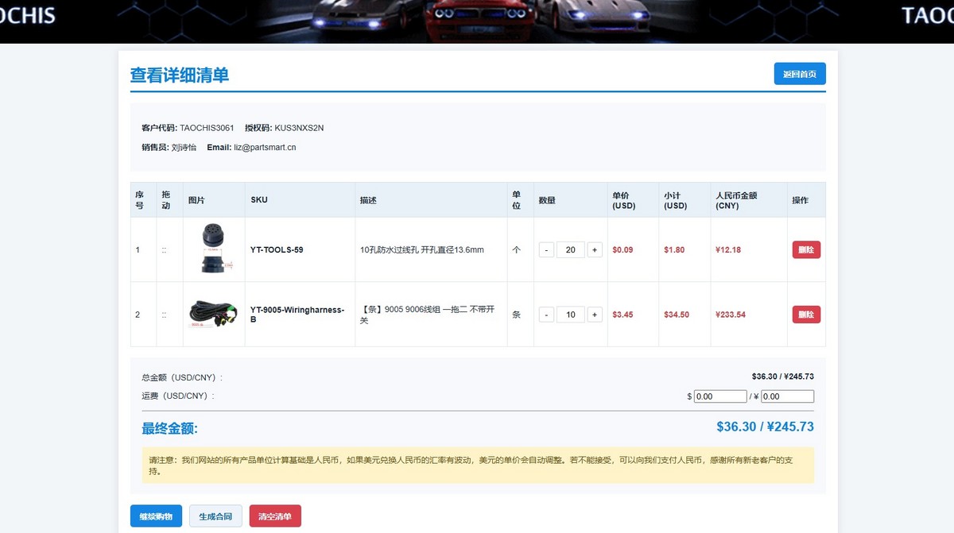The height and width of the screenshot is (533, 954).
Task: Delete the YT-9005-Wiringharness-B row with 删除
Action: coord(806,315)
